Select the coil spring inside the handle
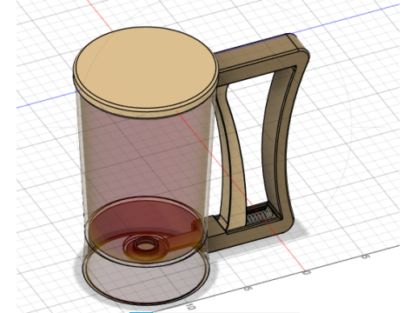417x313 pixels. point(259,217)
